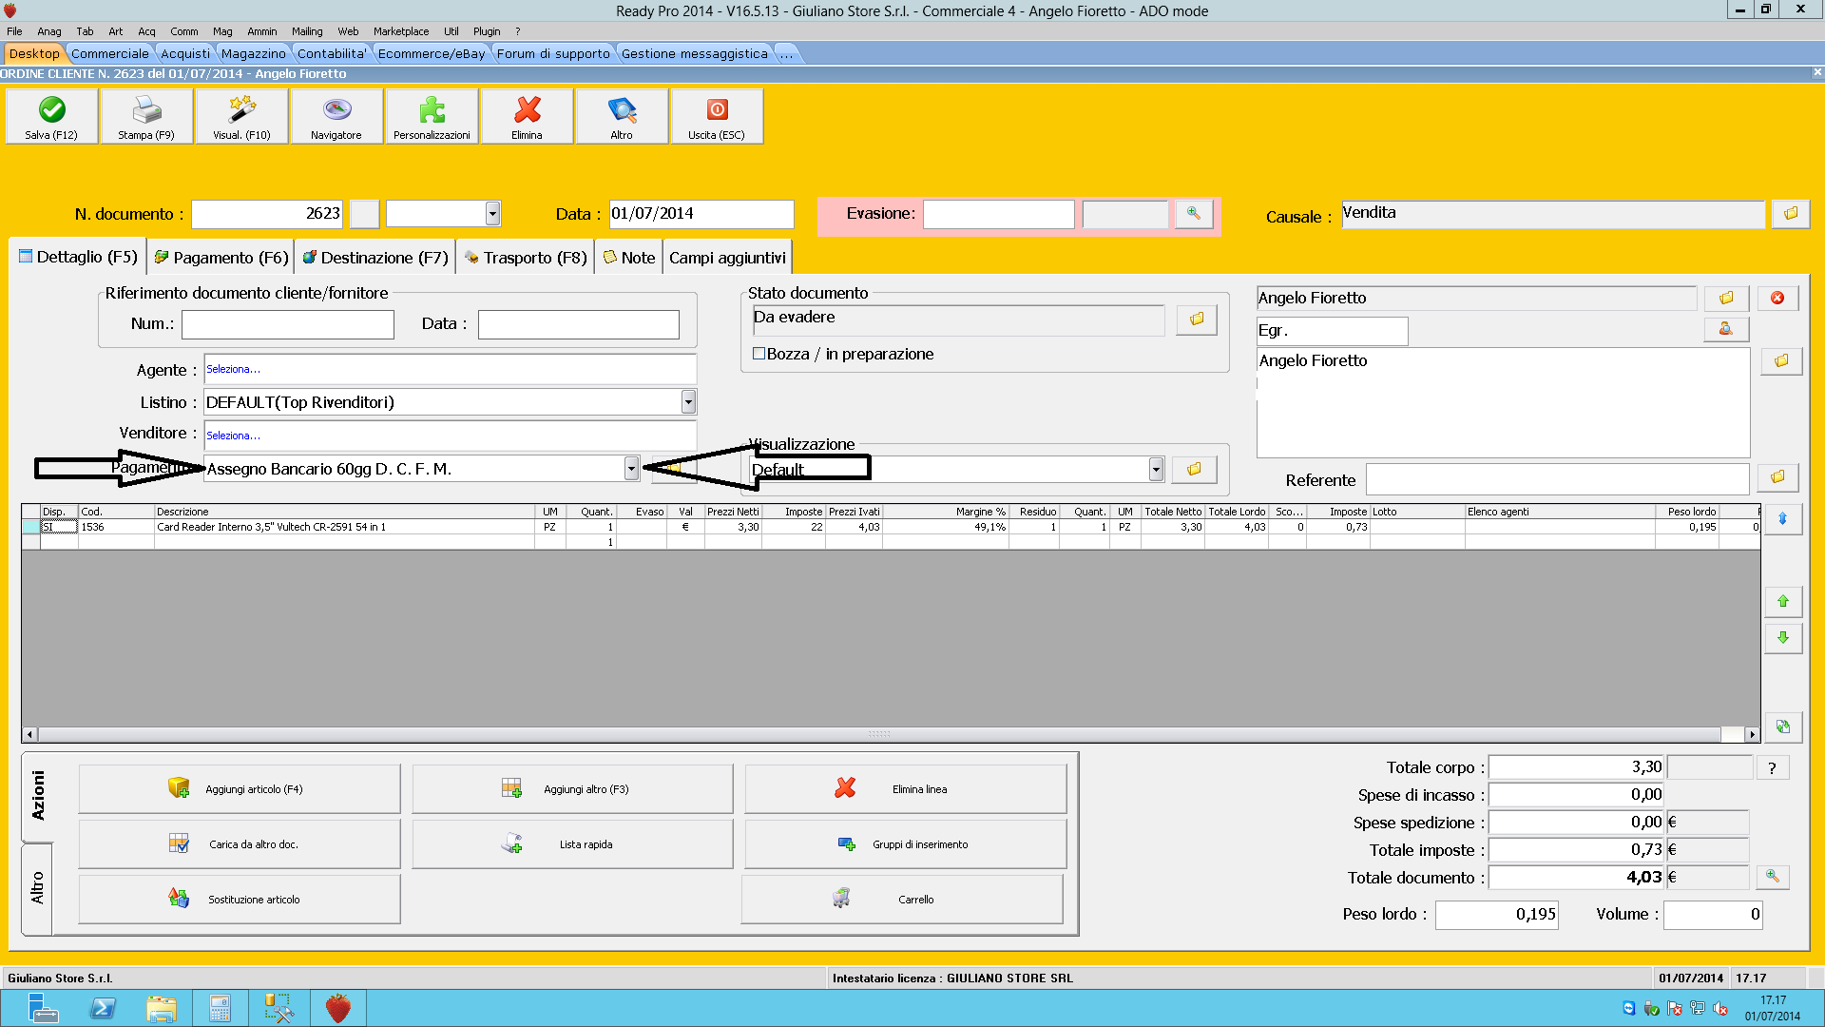Open Totale documento magnifier button
The height and width of the screenshot is (1027, 1825).
(1772, 877)
